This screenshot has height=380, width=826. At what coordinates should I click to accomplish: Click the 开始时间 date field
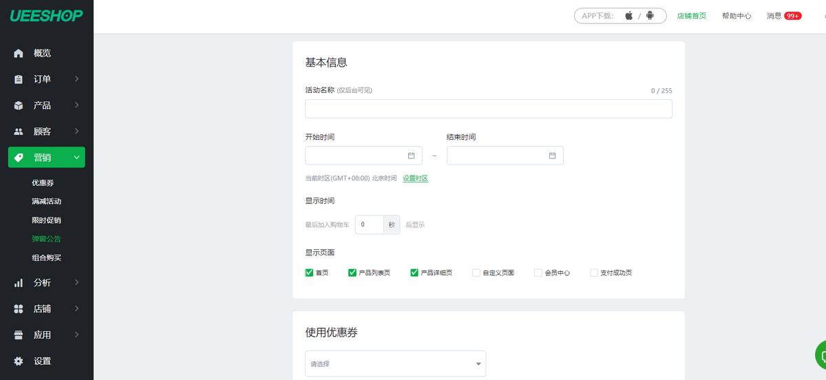pos(363,156)
